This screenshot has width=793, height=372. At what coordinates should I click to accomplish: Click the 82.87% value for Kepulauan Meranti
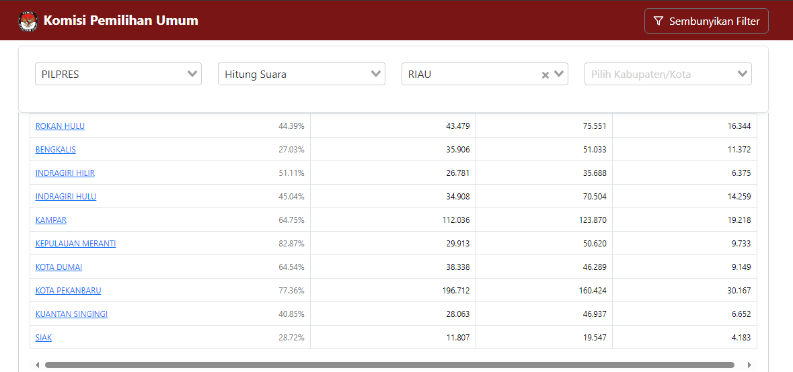[x=291, y=243]
